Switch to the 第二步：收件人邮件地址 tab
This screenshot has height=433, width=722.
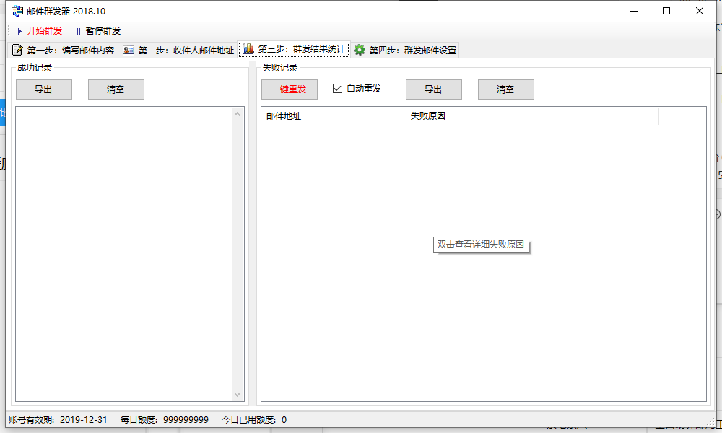coord(178,50)
